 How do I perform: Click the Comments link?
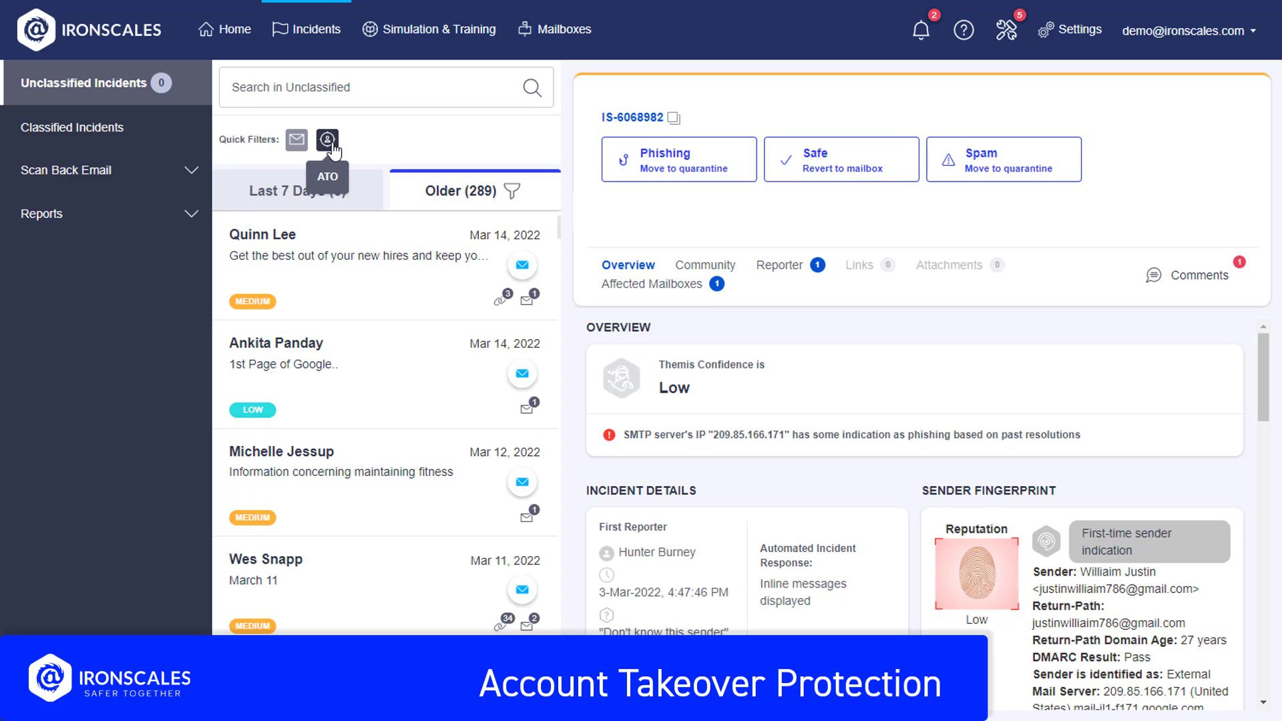[x=1199, y=275]
